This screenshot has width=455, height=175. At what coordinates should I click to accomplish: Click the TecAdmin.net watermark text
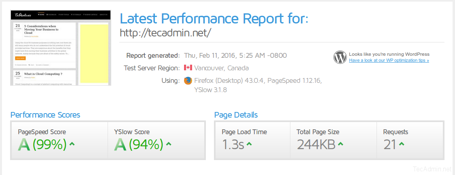[432, 169]
